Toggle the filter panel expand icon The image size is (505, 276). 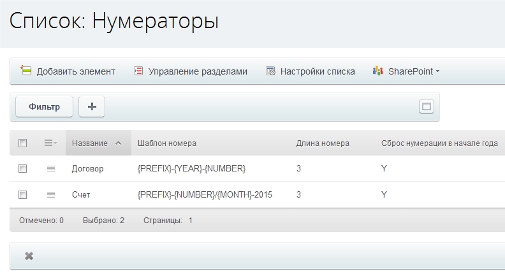(426, 107)
